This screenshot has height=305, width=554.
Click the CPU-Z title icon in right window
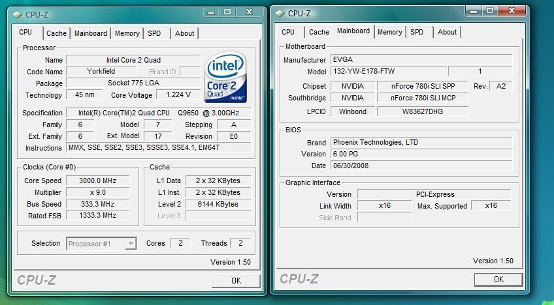[x=280, y=14]
